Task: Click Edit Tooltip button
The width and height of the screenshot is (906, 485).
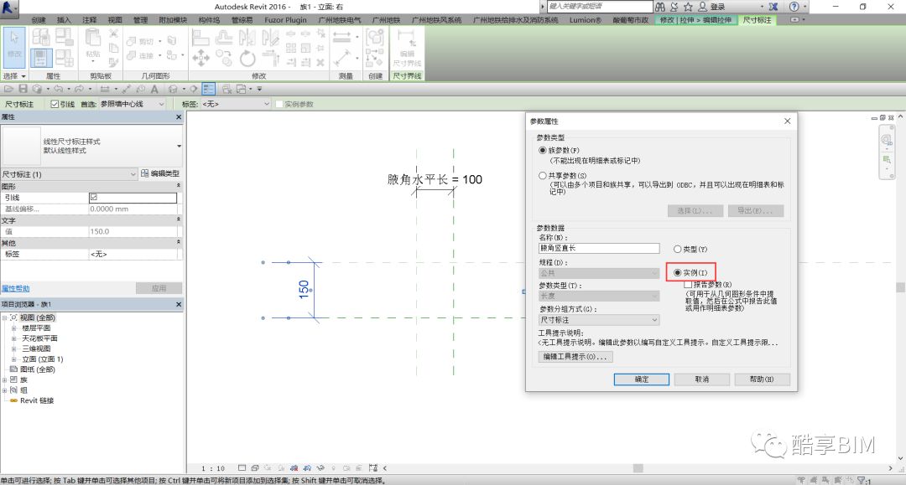Action: (x=575, y=357)
